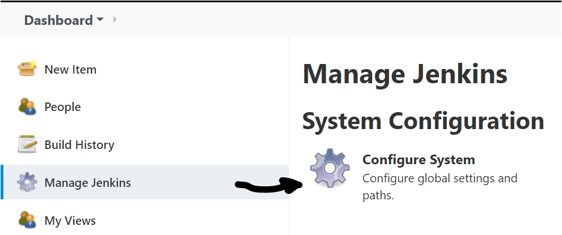Select Build History in the sidebar
Image resolution: width=562 pixels, height=235 pixels.
79,145
